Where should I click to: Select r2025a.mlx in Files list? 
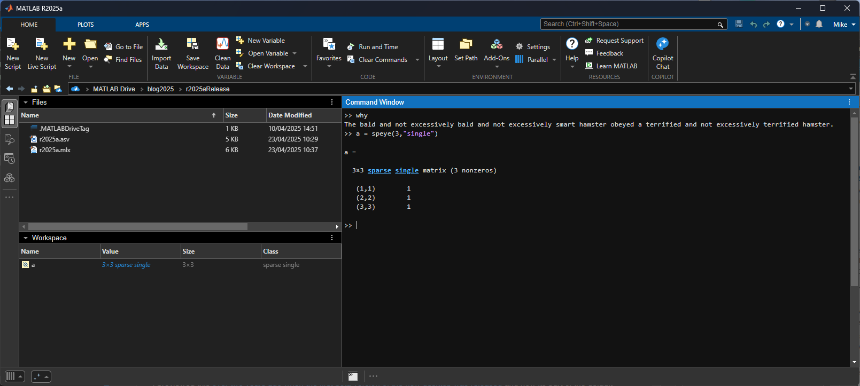tap(55, 150)
